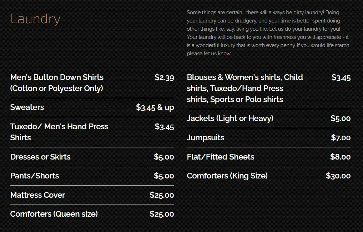This screenshot has height=232, width=363.
Task: Select Tuxedo/ Men's Hand Press Shirts
Action: 59,132
